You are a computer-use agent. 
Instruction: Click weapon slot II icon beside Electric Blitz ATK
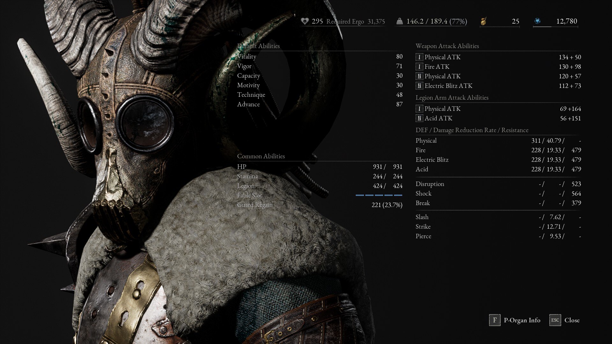(x=419, y=86)
